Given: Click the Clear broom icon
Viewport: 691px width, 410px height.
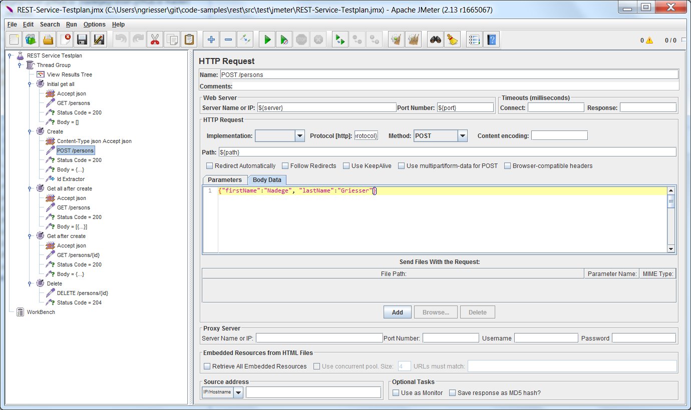Looking at the screenshot, I should coord(397,39).
